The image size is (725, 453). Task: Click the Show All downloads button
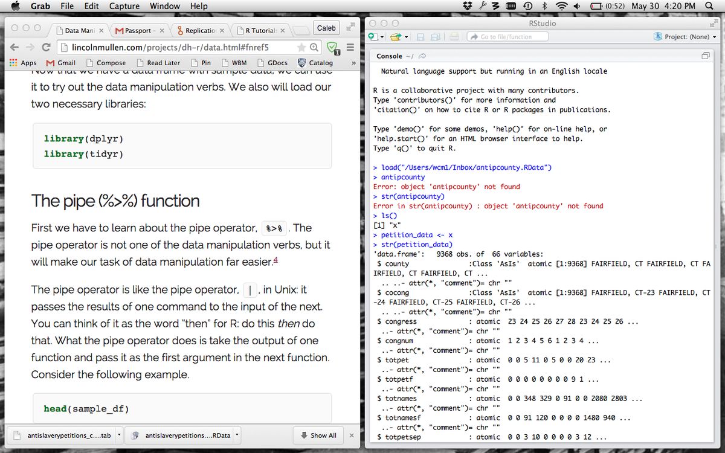coord(318,435)
